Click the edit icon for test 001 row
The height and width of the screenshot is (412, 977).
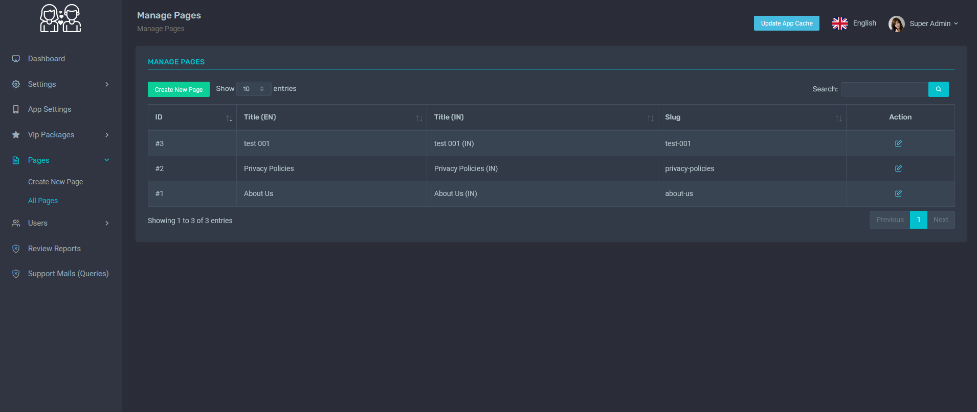tap(898, 143)
